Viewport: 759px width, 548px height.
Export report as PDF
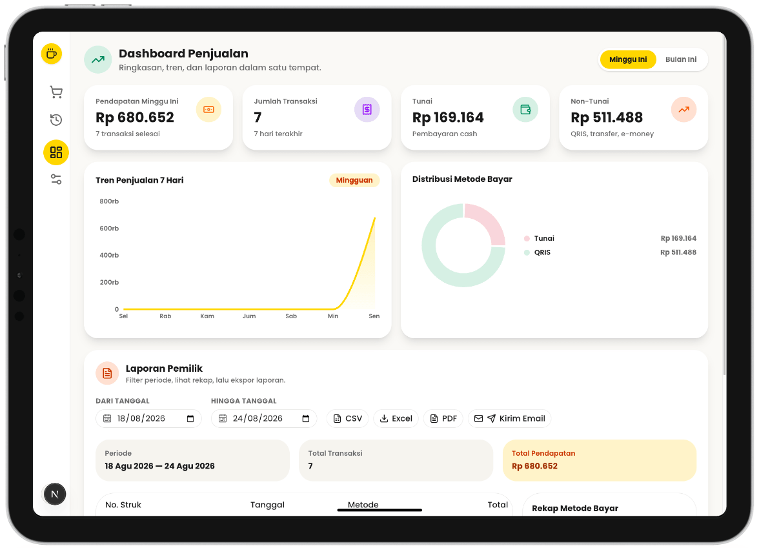[x=443, y=419]
